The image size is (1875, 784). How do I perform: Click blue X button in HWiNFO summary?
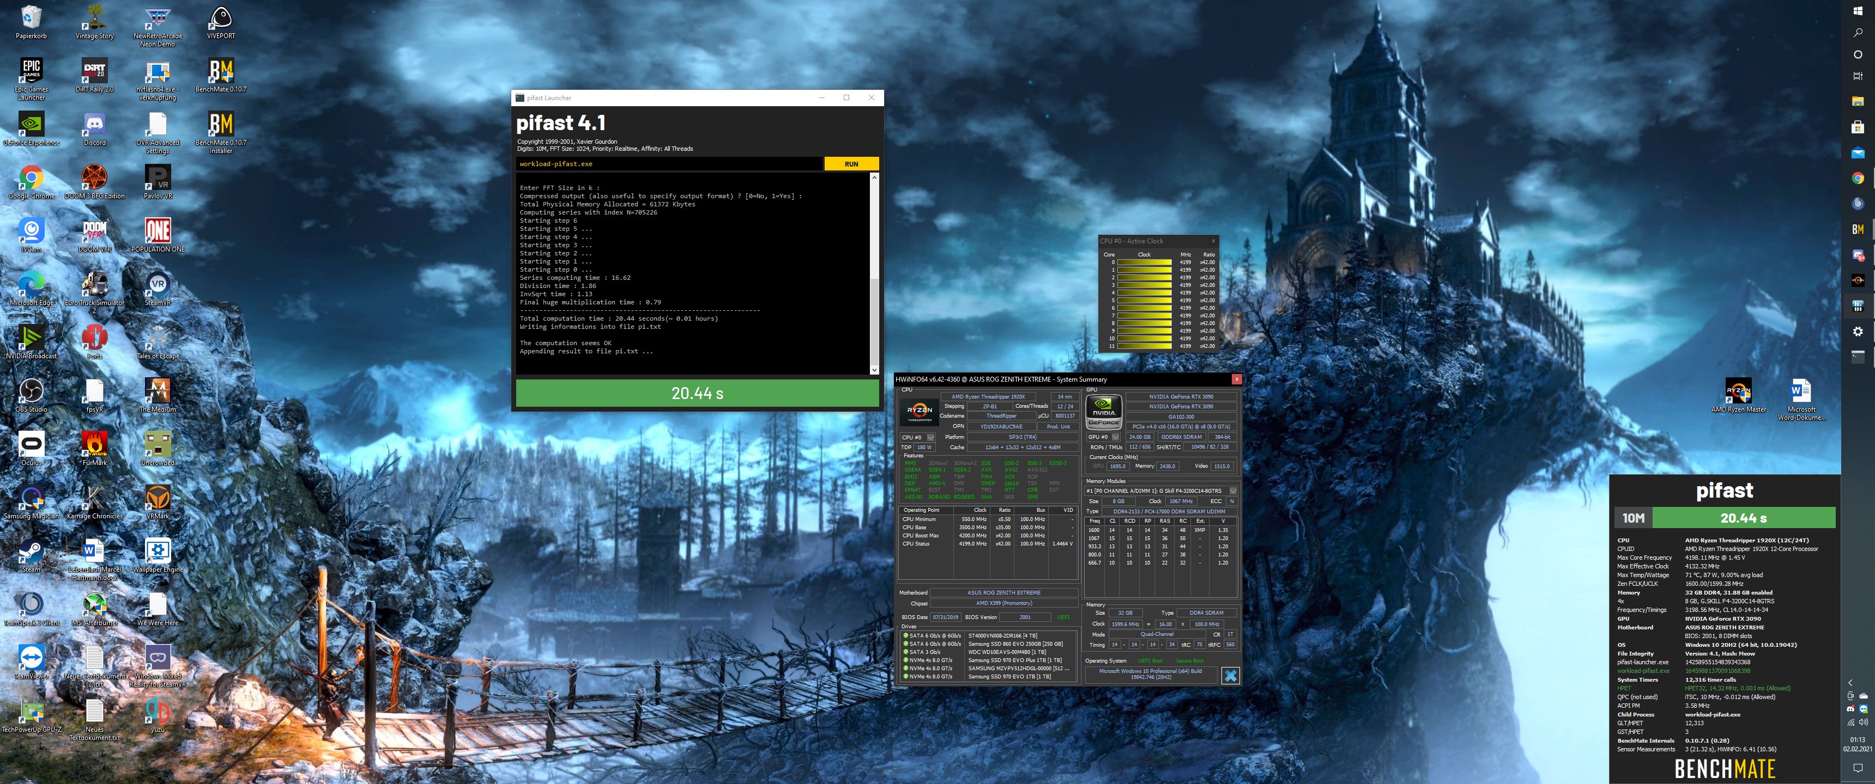pyautogui.click(x=1230, y=676)
